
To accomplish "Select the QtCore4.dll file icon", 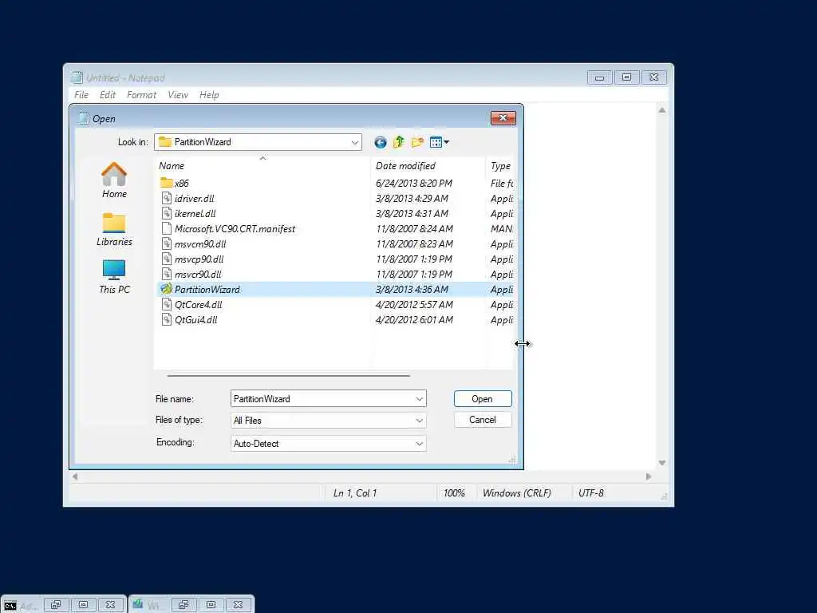I will pos(167,304).
